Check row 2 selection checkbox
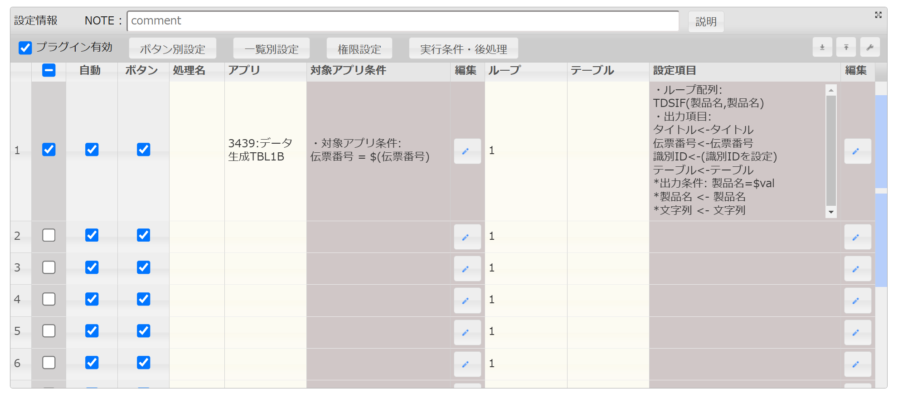This screenshot has height=393, width=898. [x=49, y=235]
